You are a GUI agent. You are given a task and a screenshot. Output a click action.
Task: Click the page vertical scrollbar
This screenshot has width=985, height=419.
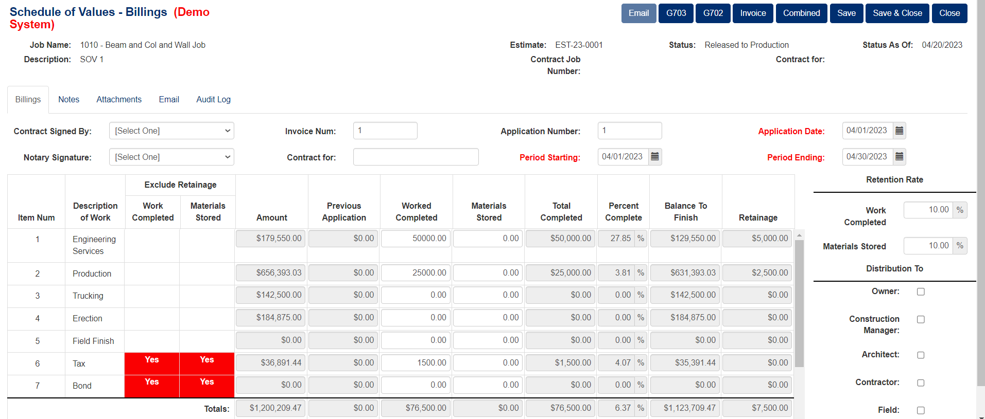[981, 193]
